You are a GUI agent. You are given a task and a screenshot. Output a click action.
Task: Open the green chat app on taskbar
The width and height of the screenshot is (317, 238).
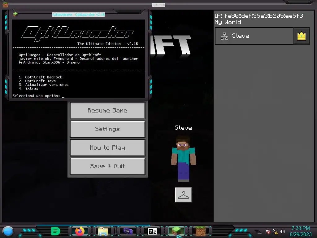tap(56, 231)
